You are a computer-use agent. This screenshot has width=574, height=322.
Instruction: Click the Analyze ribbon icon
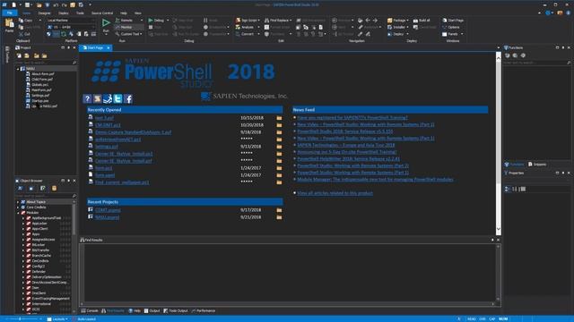click(x=238, y=28)
